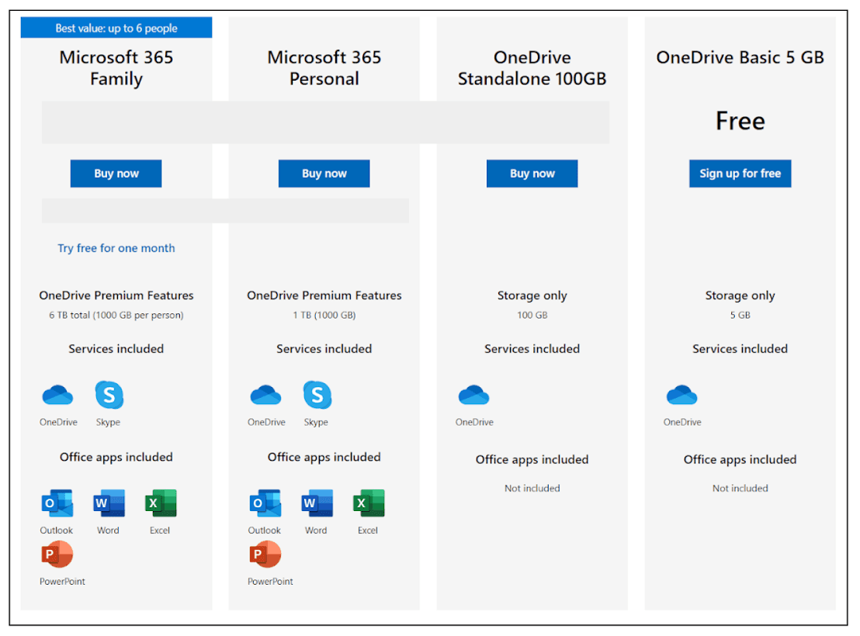The image size is (860, 636).
Task: Open the Outlook icon in Personal column
Action: pyautogui.click(x=265, y=503)
